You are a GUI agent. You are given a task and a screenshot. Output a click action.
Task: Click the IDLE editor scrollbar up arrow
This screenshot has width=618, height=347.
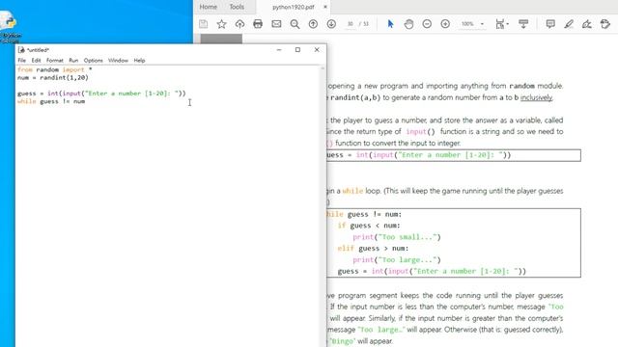click(323, 68)
